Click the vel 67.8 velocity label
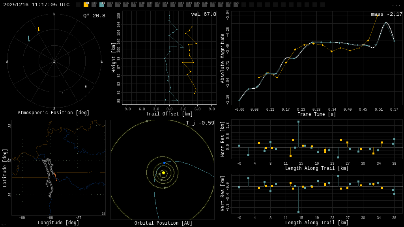404x227 pixels. coord(203,15)
